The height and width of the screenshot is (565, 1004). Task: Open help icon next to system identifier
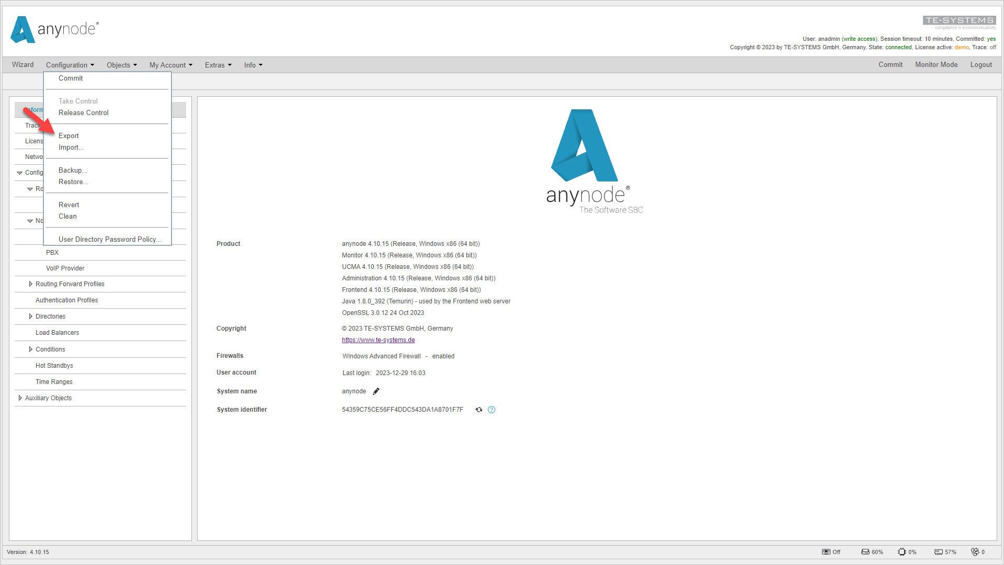[492, 410]
